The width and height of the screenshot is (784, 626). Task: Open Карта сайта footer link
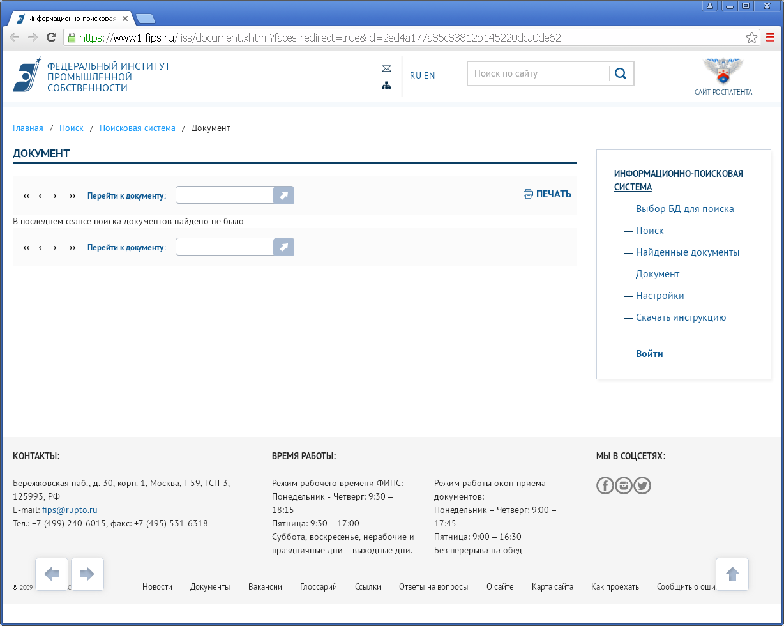(x=552, y=586)
